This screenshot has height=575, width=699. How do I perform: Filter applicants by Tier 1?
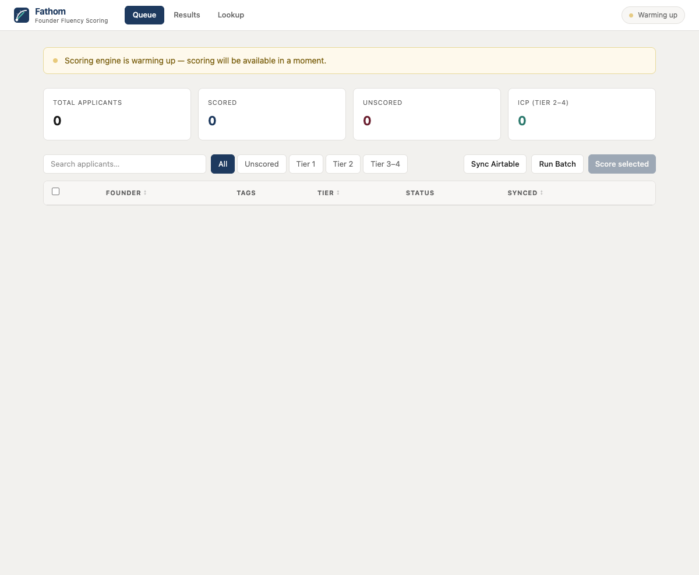click(306, 164)
